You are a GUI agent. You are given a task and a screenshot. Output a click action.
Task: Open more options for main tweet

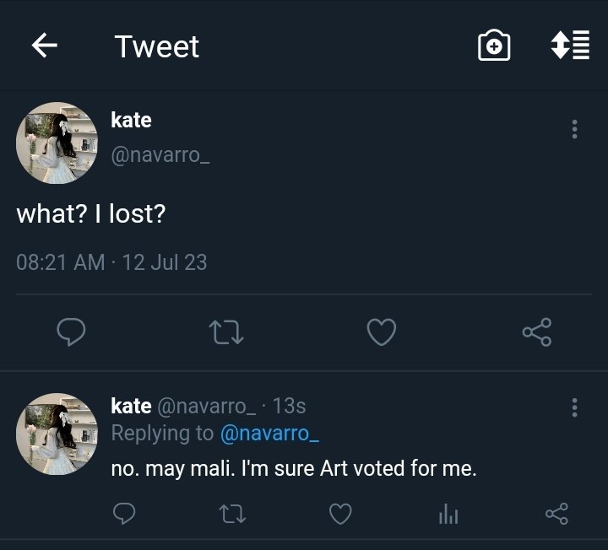(x=575, y=129)
